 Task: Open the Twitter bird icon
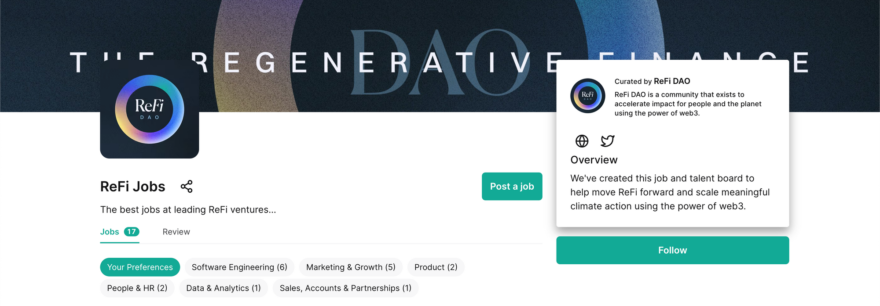pos(607,141)
